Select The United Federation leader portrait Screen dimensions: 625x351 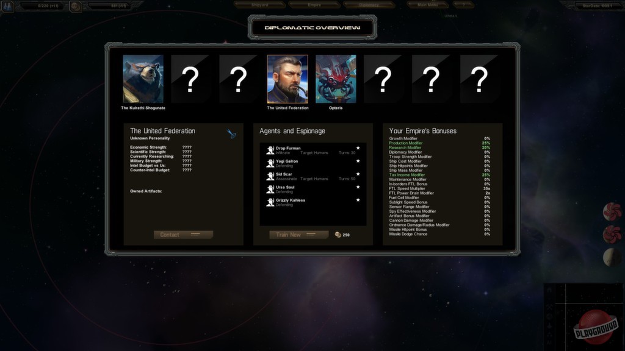pos(287,79)
